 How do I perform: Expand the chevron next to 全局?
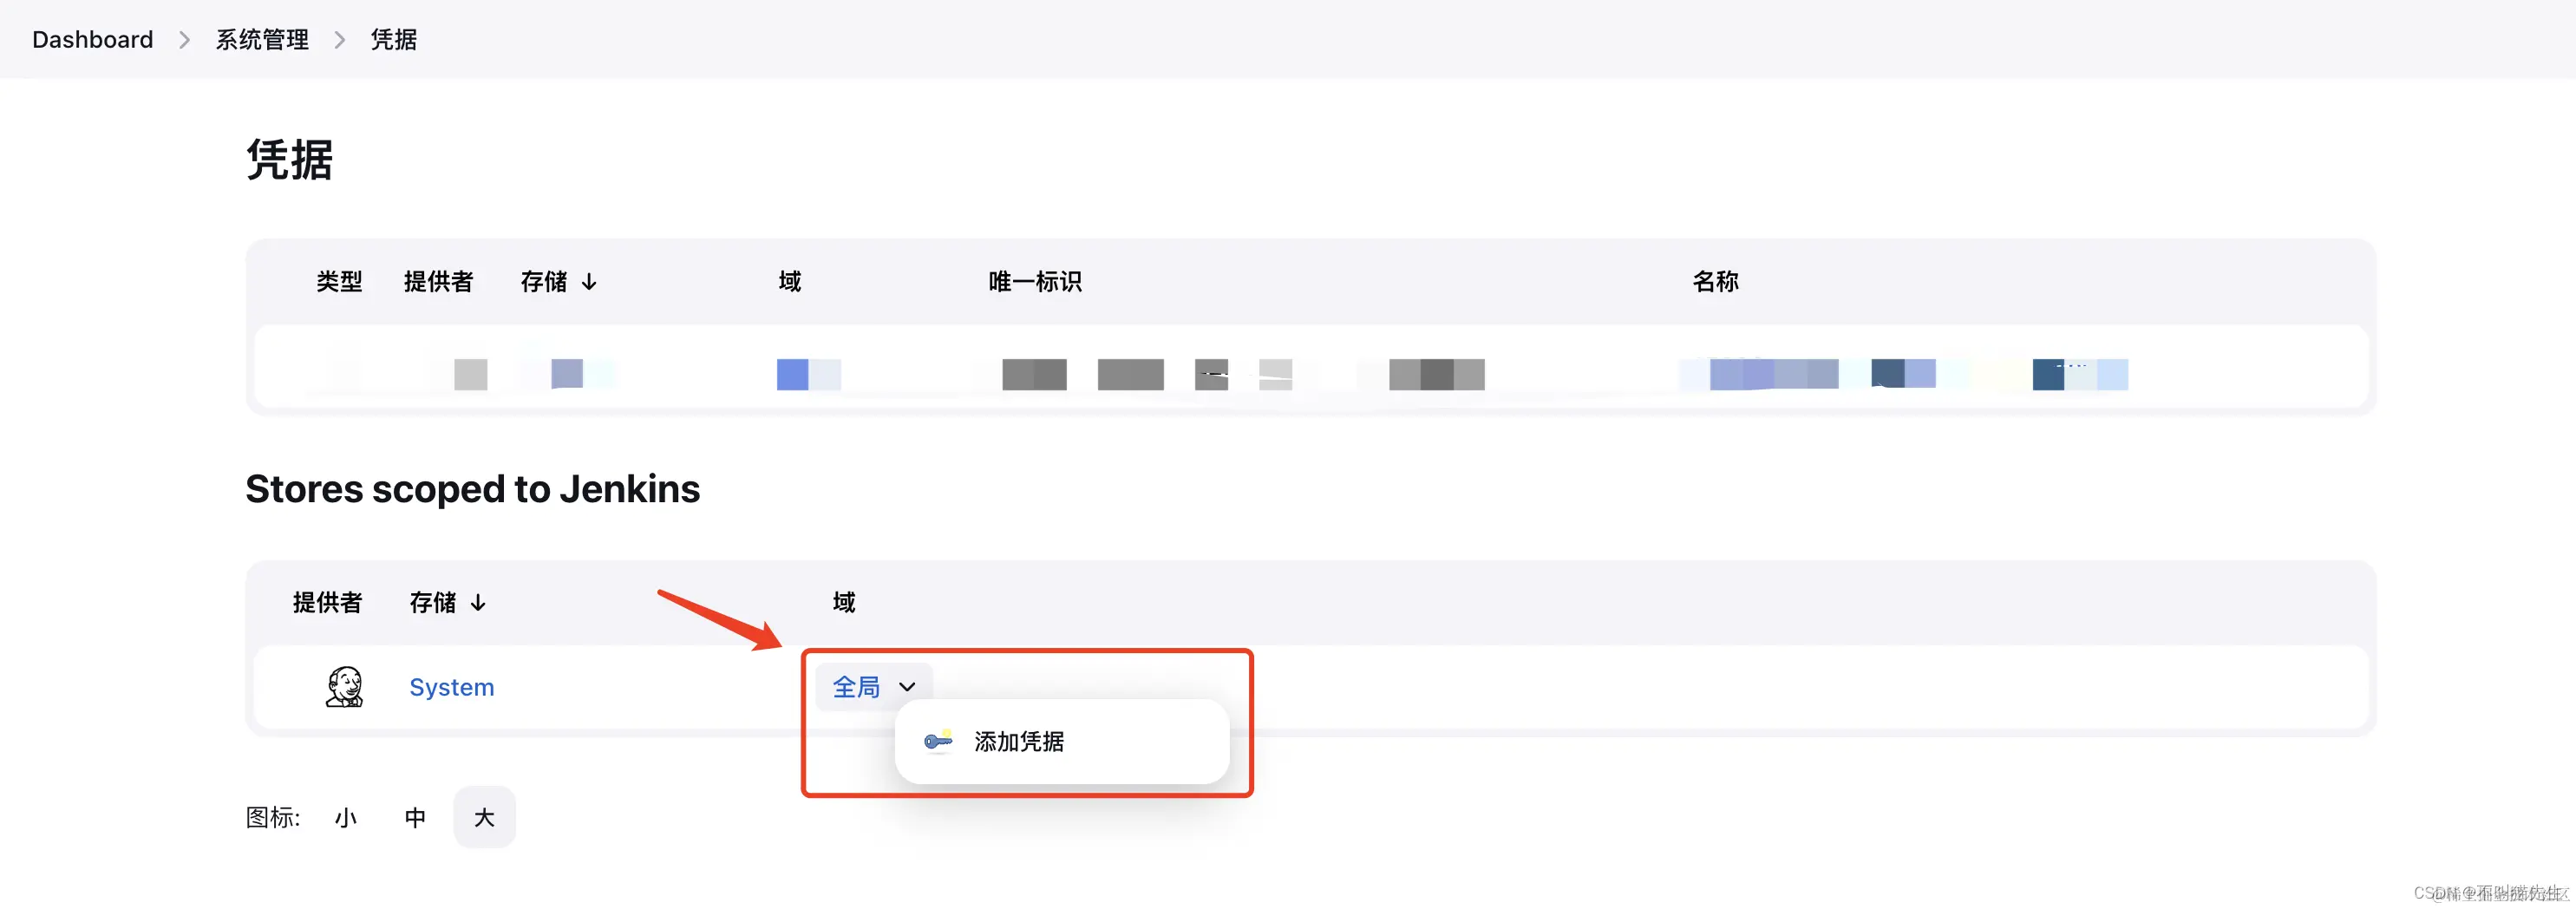click(x=907, y=687)
